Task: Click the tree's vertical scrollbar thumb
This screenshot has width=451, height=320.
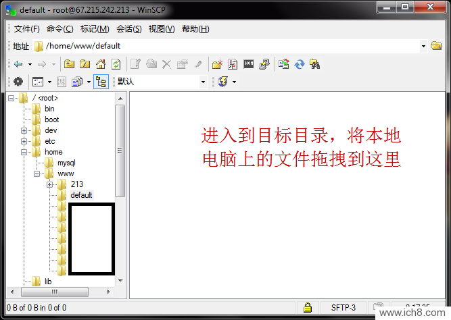Action: (120, 151)
